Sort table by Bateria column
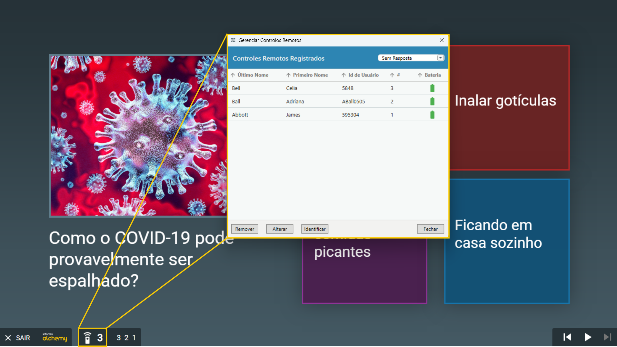 pos(432,75)
